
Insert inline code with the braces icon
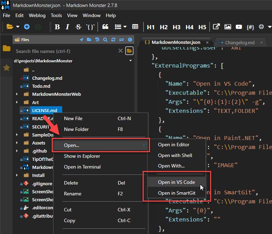tap(90, 27)
